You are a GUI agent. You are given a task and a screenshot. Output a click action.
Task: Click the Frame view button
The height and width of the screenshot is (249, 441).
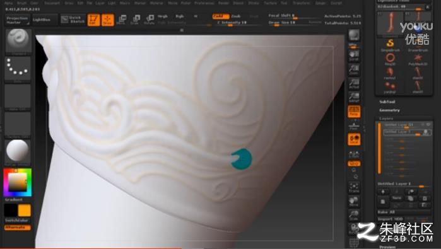(354, 187)
